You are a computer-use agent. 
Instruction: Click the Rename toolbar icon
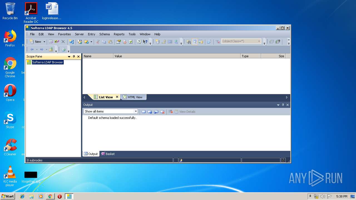point(57,42)
